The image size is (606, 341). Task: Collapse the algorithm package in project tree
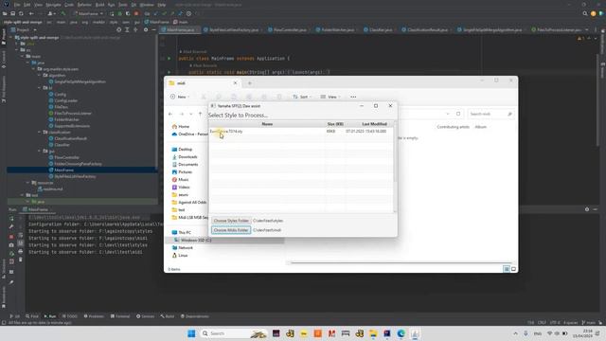click(40, 76)
